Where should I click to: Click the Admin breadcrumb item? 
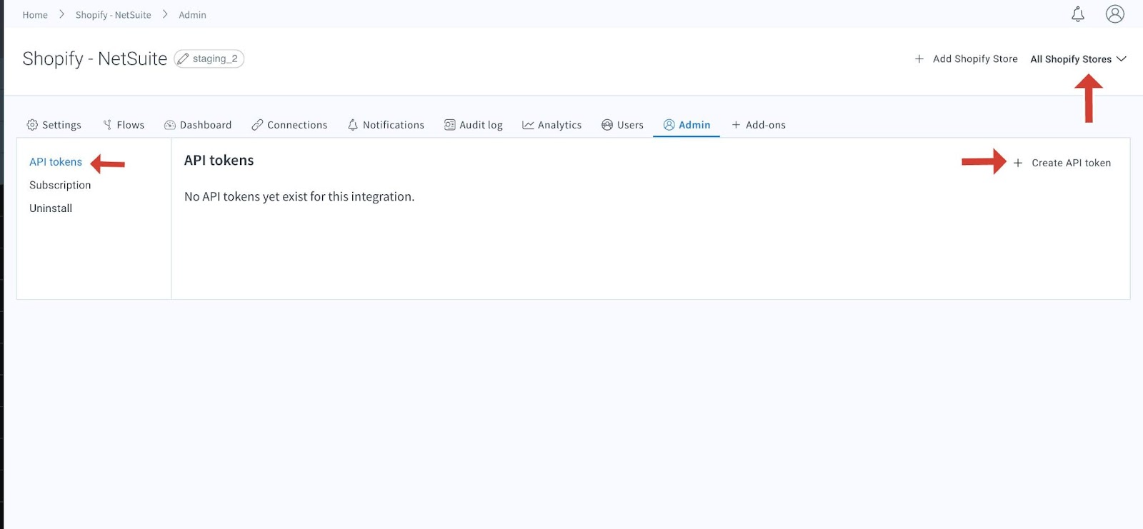coord(192,15)
